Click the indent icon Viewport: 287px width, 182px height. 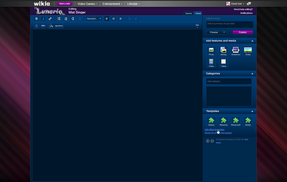click(73, 19)
